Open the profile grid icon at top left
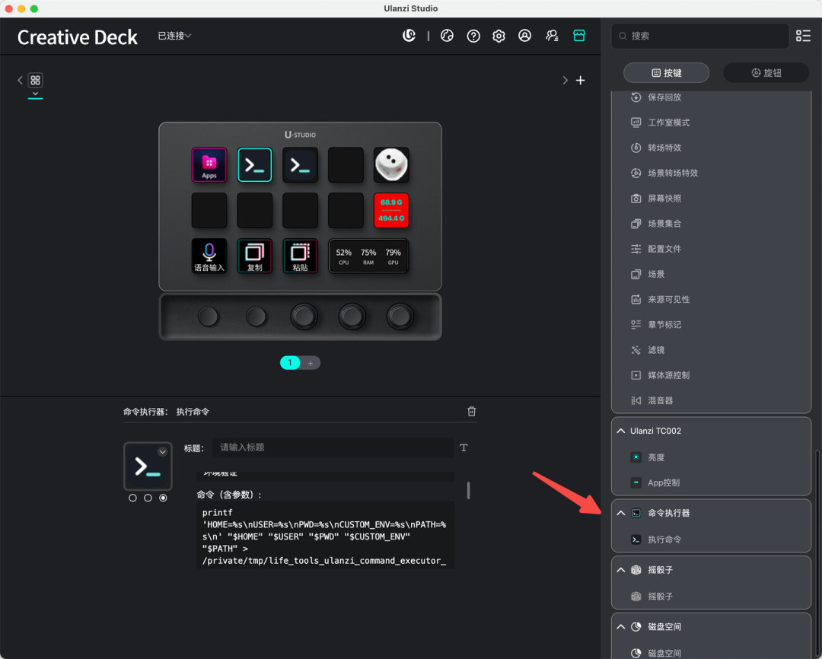The width and height of the screenshot is (822, 659). point(35,80)
